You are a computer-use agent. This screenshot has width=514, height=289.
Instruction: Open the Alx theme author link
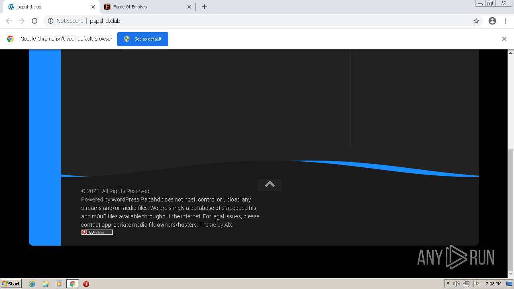click(228, 225)
